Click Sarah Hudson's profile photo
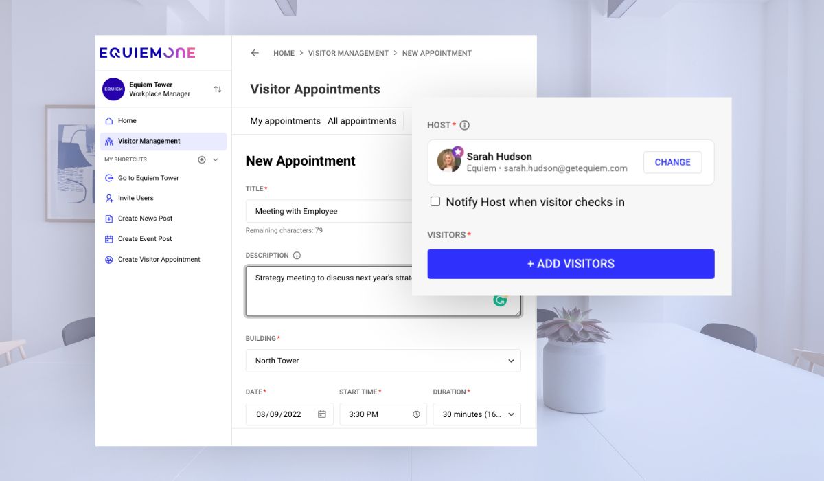 click(450, 161)
